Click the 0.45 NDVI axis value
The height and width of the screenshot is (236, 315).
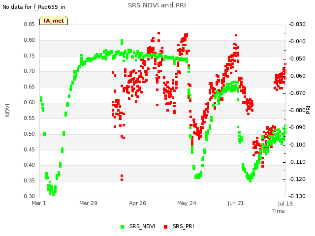coord(30,149)
